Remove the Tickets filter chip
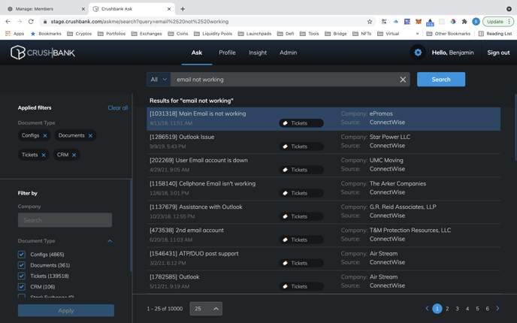The image size is (517, 323). point(44,155)
